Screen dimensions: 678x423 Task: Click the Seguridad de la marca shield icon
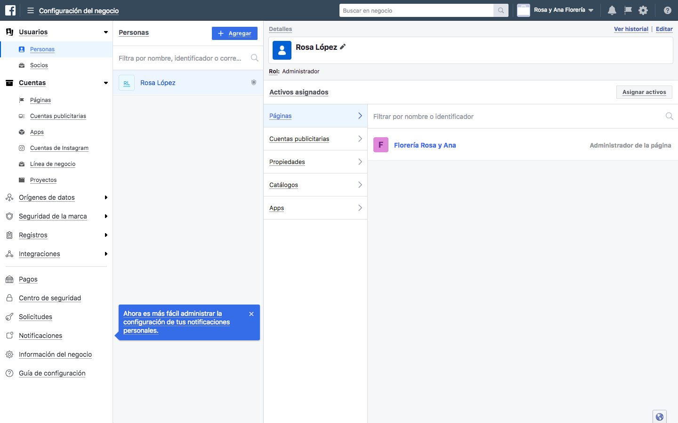tap(9, 216)
